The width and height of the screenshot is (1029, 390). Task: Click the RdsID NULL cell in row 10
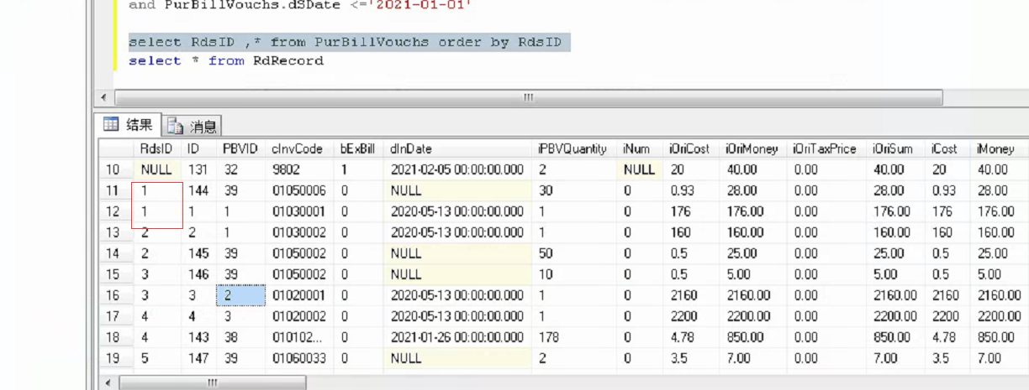point(159,169)
